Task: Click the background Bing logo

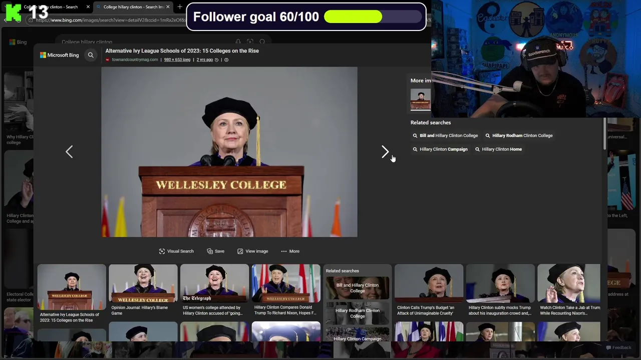Action: [18, 42]
